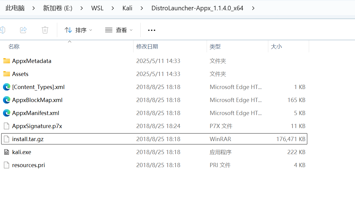Click modified date of AppxMetadata folder

click(158, 61)
